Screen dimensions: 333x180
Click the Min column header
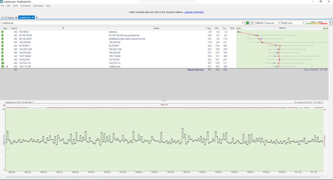point(217,28)
